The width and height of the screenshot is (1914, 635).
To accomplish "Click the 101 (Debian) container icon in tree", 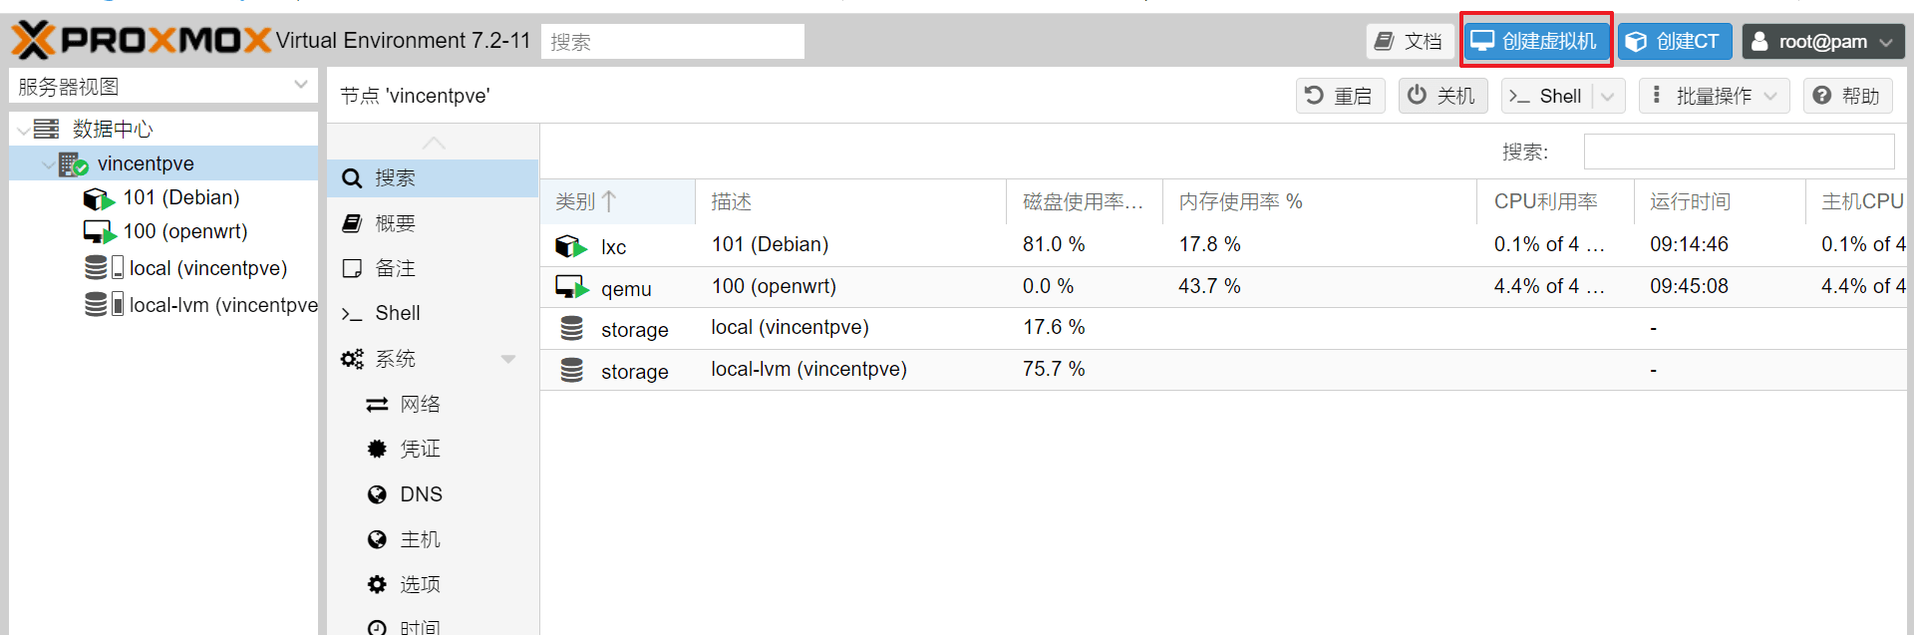I will click(x=98, y=198).
